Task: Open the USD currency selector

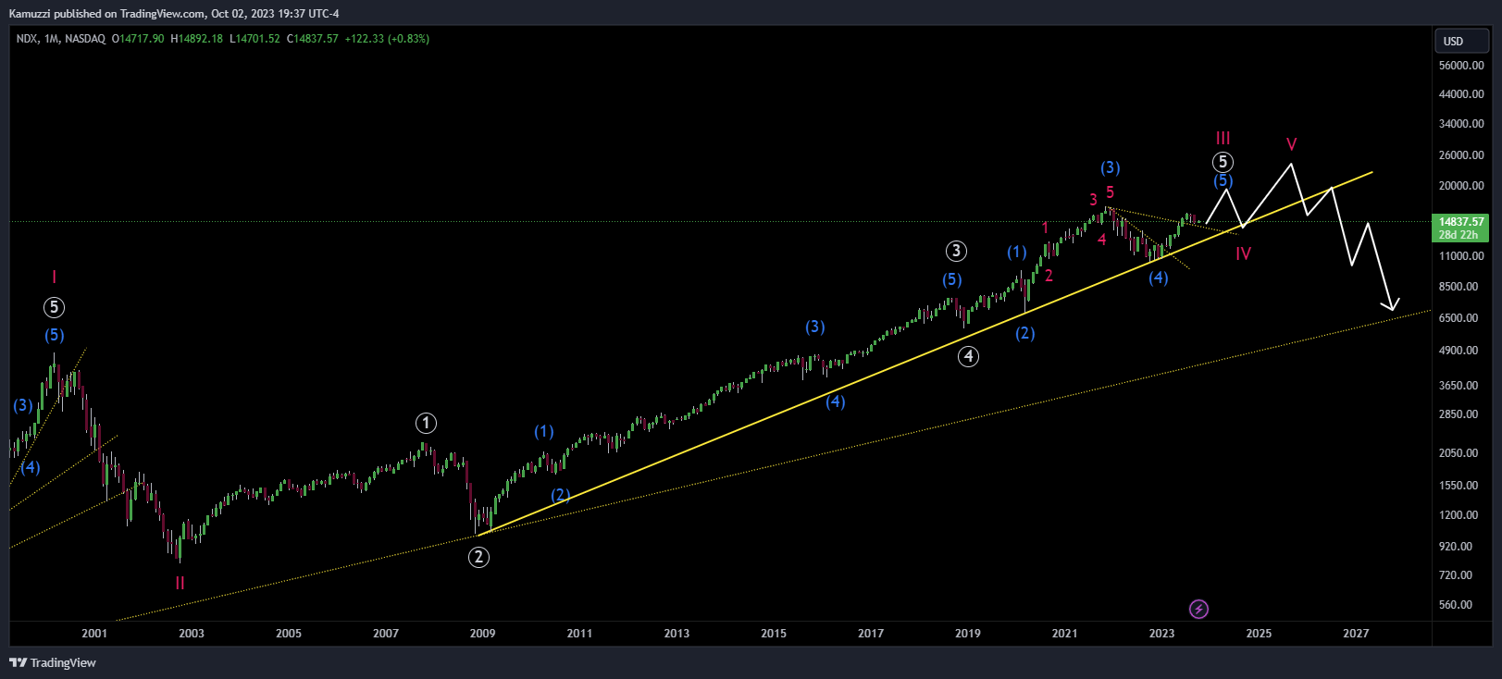Action: coord(1461,41)
